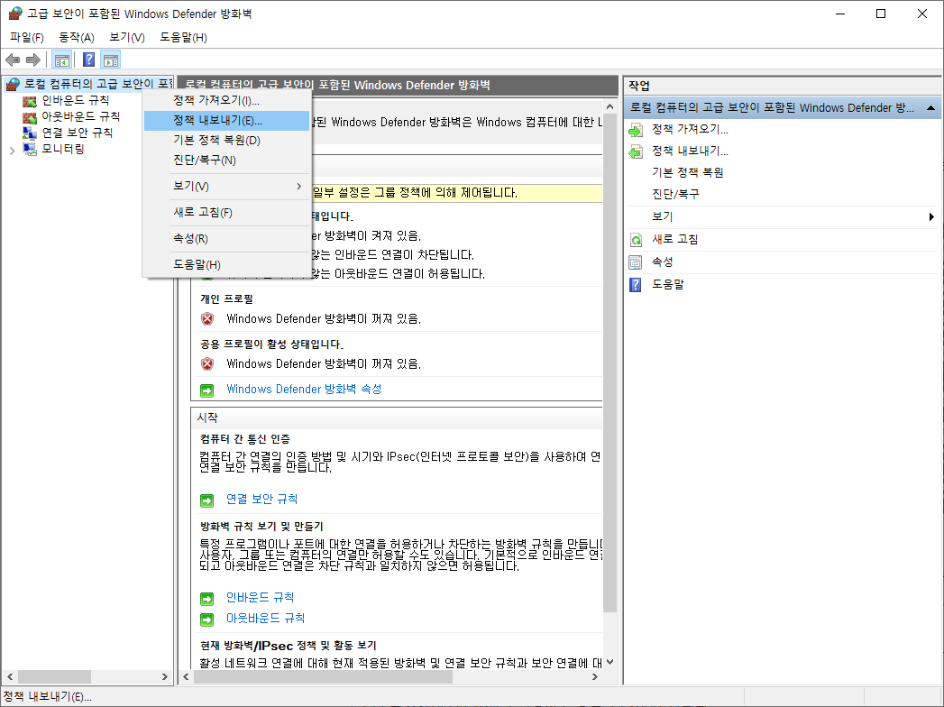Click the red shield icon under 공용 프로필
This screenshot has width=944, height=707.
click(x=207, y=364)
